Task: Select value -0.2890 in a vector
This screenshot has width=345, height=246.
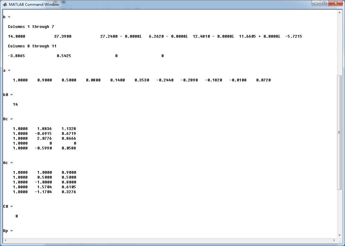Action: (x=189, y=80)
